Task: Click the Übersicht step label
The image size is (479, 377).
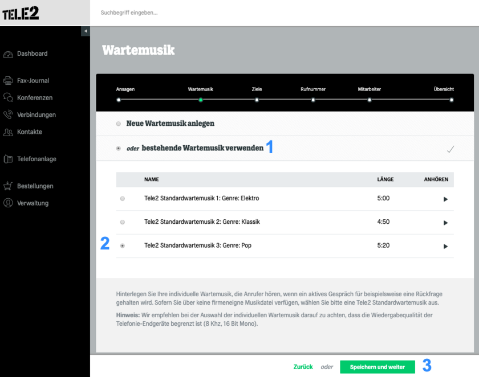Action: tap(444, 89)
